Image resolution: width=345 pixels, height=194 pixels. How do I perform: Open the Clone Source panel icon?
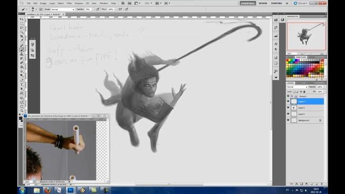32,50
